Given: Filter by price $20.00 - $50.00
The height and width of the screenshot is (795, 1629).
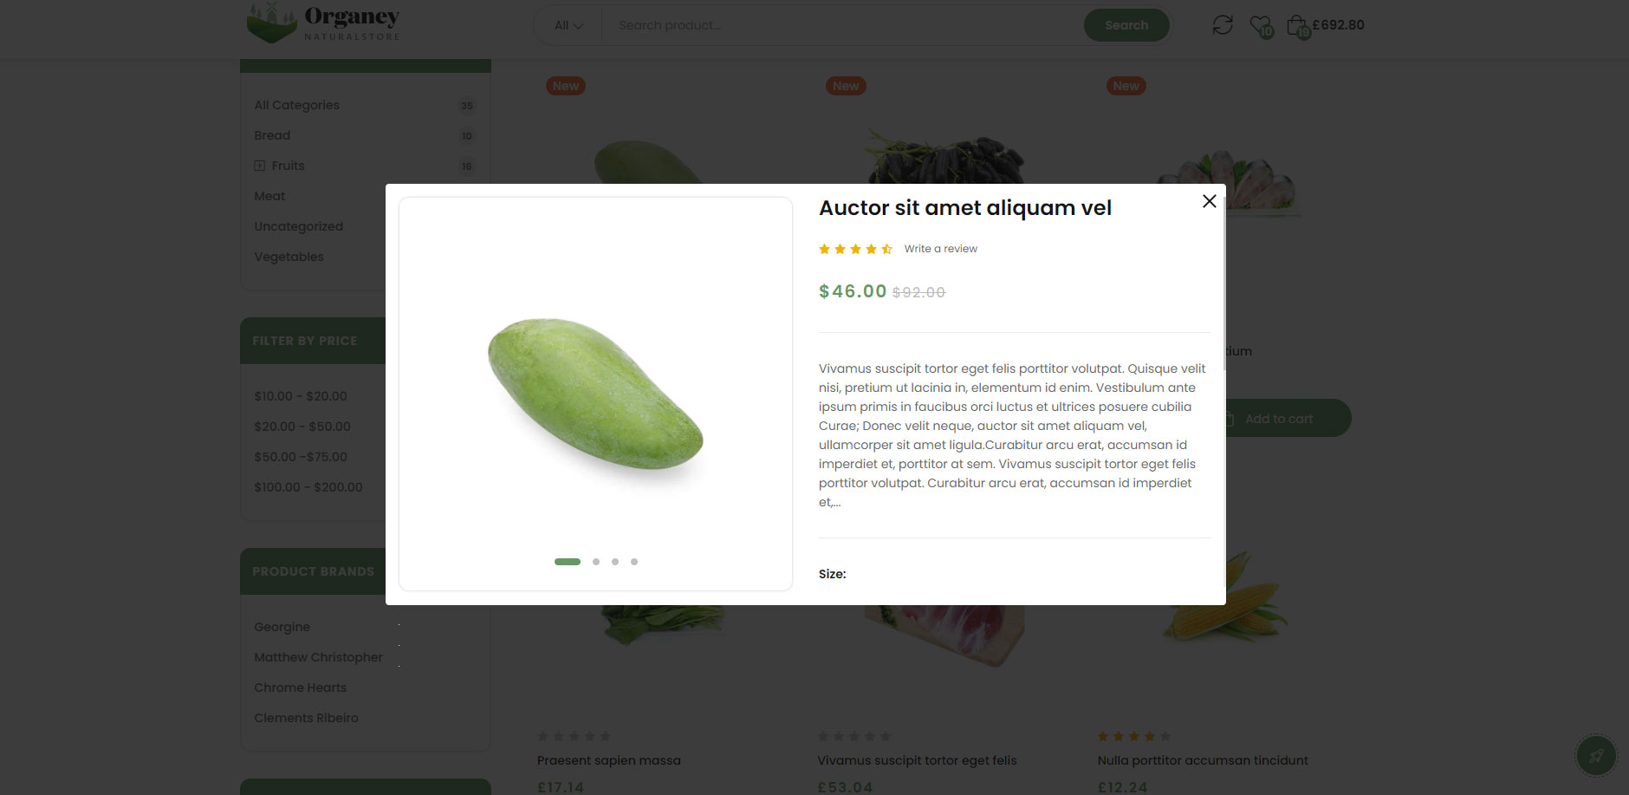Looking at the screenshot, I should coord(302,427).
